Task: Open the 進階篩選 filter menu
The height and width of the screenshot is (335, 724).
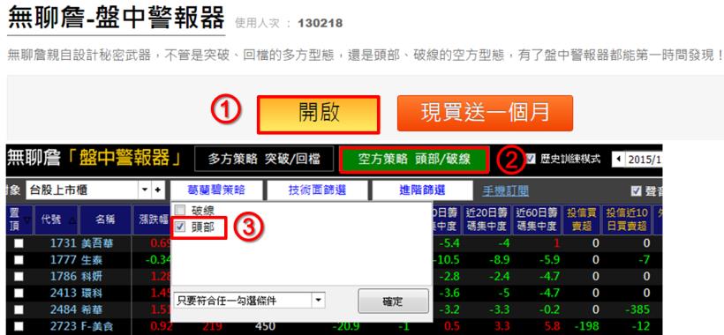Action: coord(422,190)
